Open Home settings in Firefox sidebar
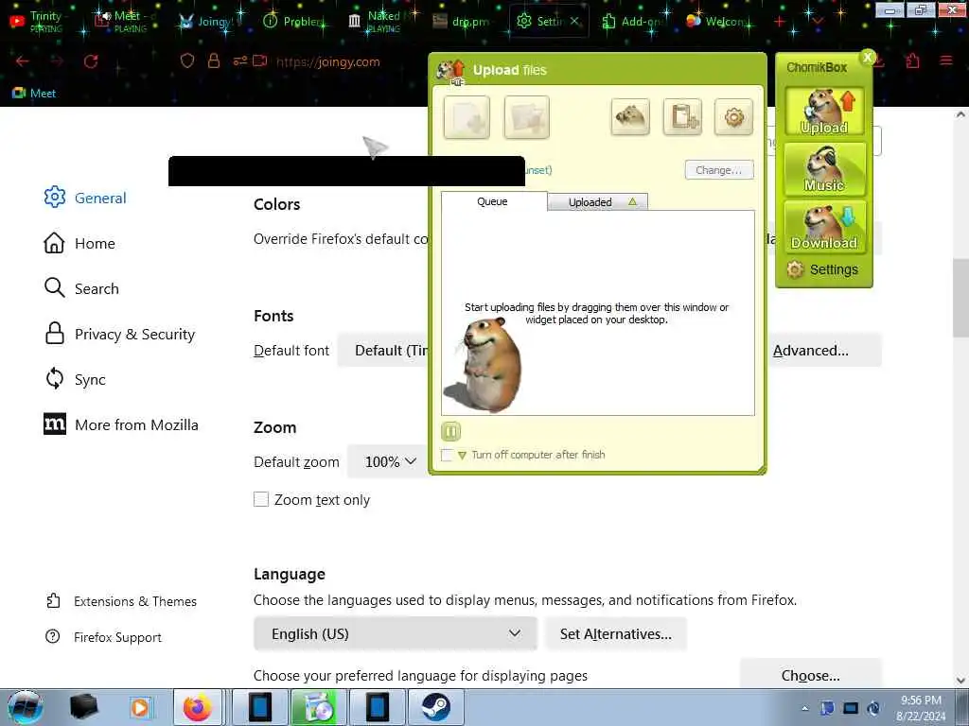 (x=79, y=243)
